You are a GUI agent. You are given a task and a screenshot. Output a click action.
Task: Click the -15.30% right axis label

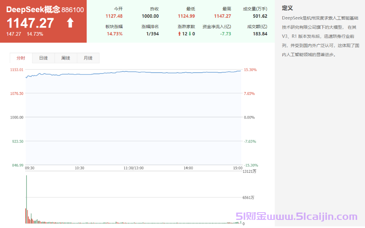[x=251, y=165]
